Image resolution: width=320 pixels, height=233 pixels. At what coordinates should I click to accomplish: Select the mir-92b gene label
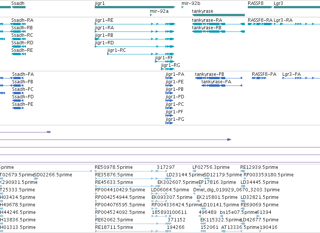191,3
